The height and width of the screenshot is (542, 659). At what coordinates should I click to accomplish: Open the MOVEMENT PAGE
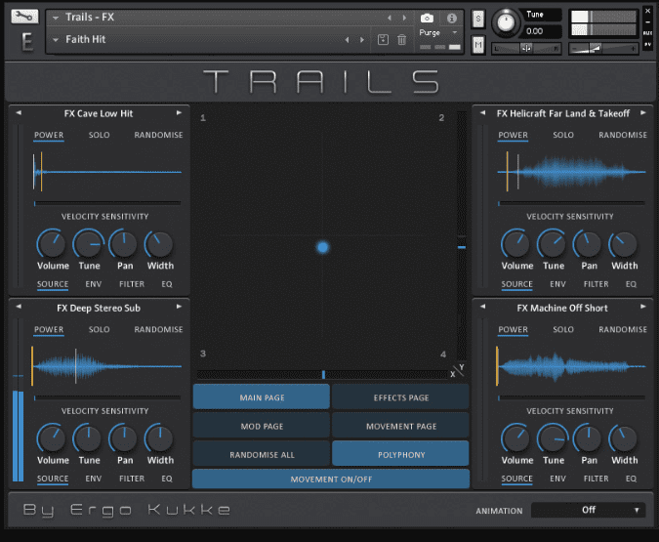[400, 426]
